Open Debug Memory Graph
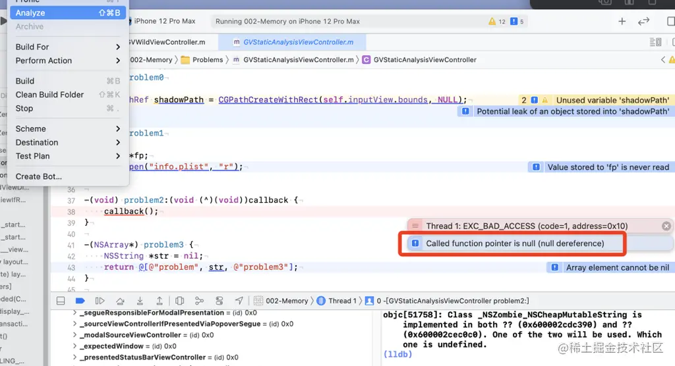Screen dimensions: 675x366 pos(199,301)
